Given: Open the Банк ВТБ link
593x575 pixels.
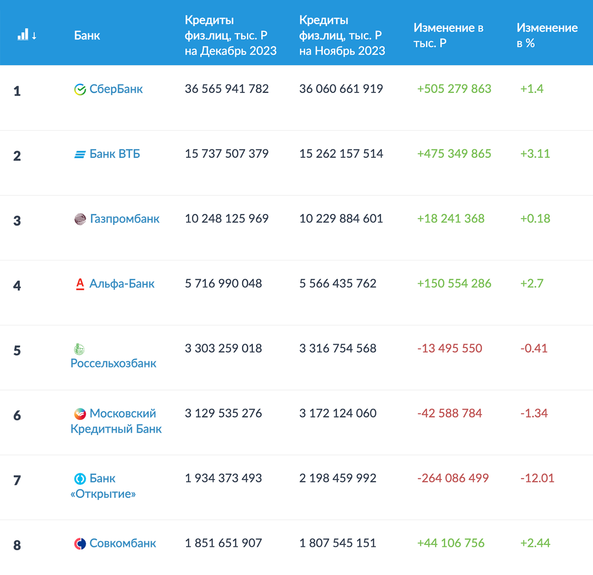Looking at the screenshot, I should pos(115,154).
